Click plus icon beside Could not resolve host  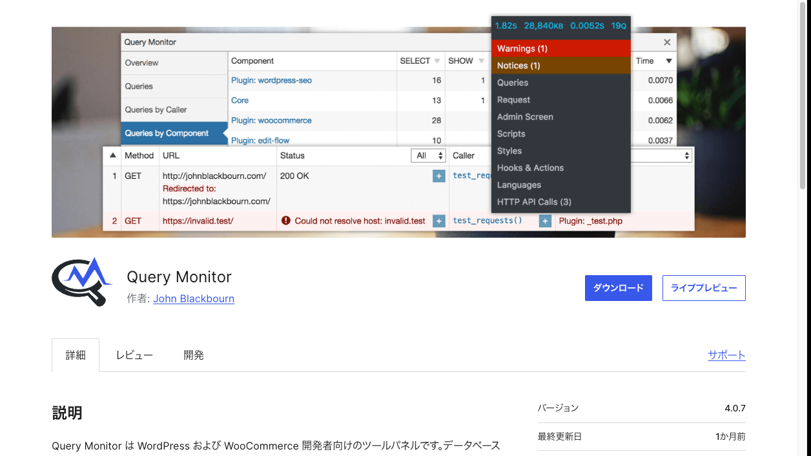pos(439,221)
